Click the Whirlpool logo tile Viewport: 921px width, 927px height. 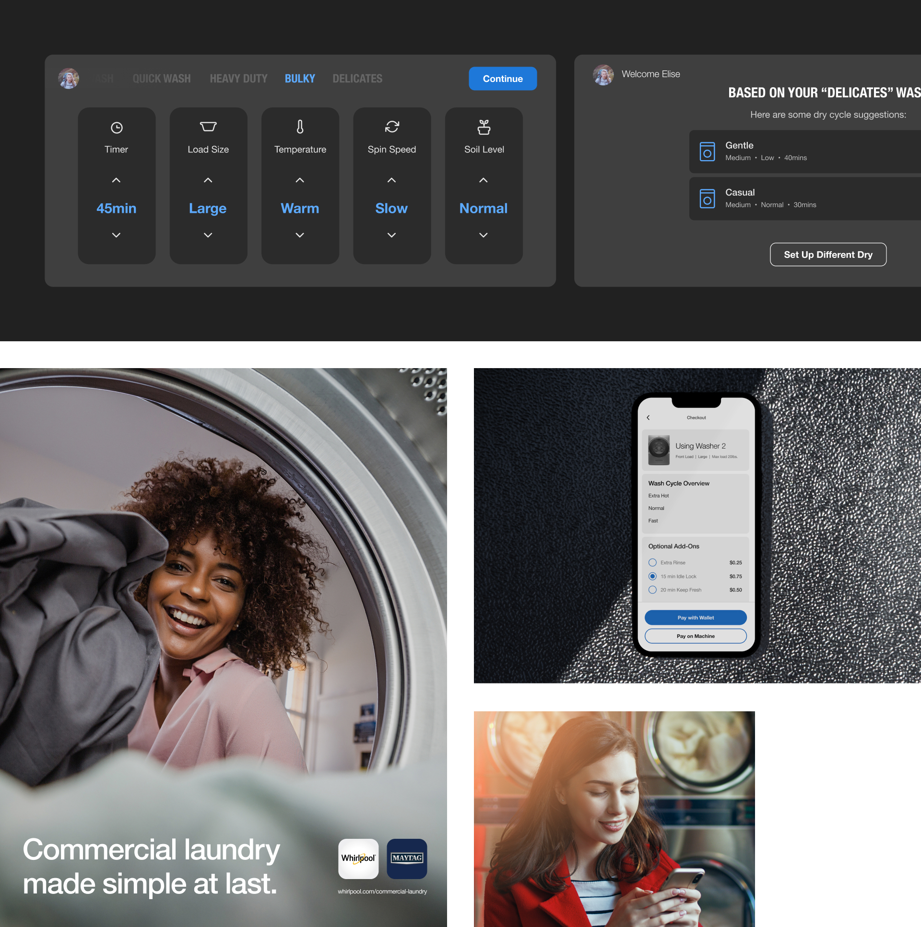[358, 858]
